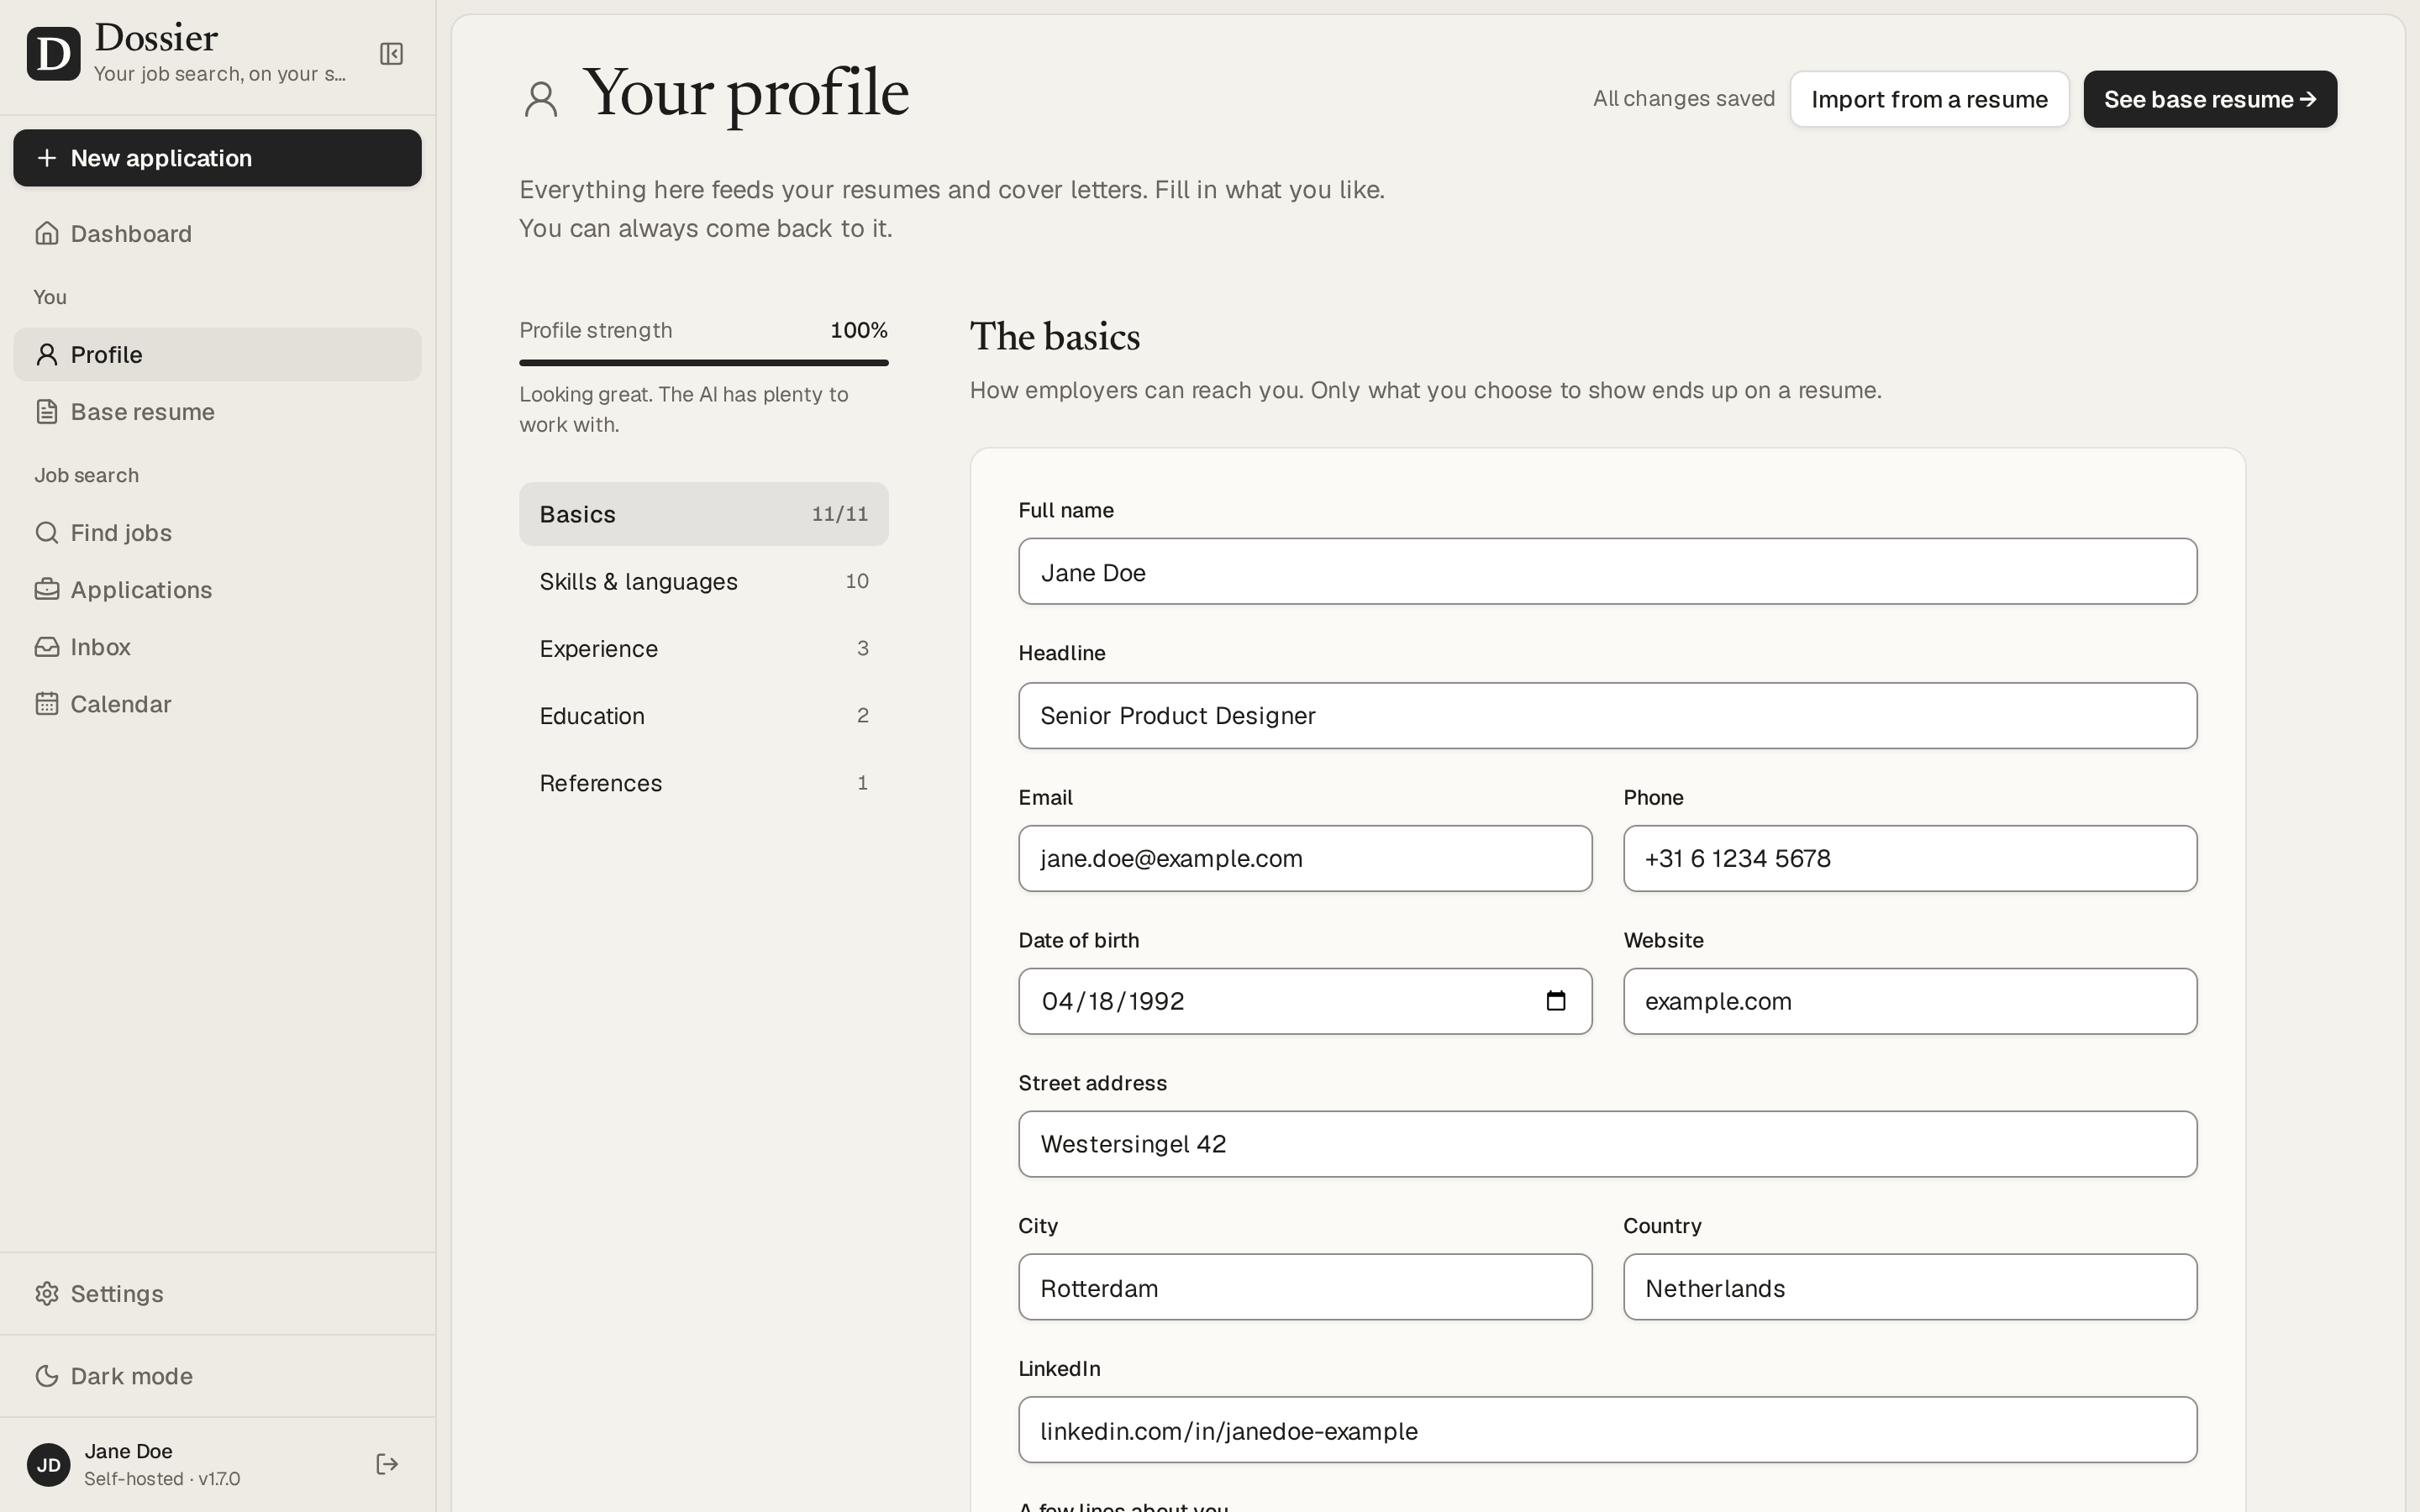Click the Website input field

1910,1001
